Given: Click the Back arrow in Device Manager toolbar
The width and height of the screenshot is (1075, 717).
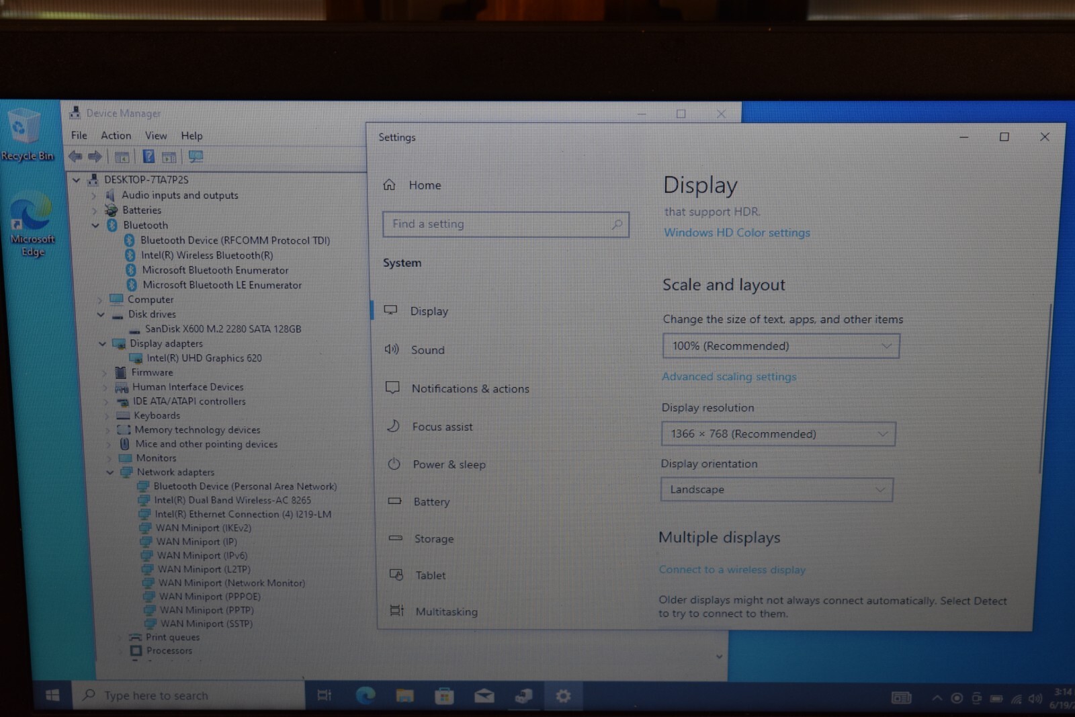Looking at the screenshot, I should click(x=75, y=157).
